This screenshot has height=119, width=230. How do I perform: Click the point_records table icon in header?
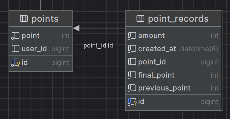click(x=141, y=19)
